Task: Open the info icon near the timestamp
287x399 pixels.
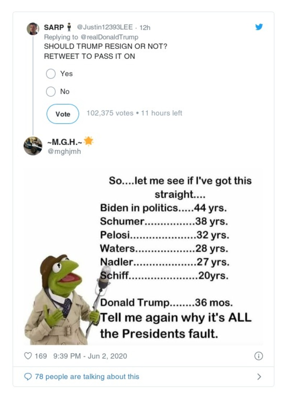Action: click(x=259, y=356)
